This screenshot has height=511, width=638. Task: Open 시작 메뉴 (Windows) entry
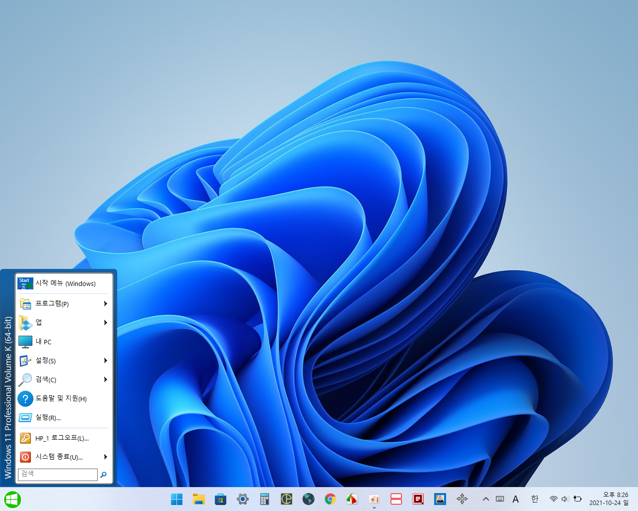[64, 283]
